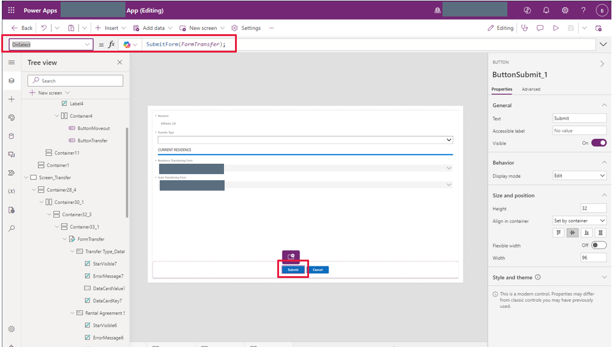Open the Search icon in left rail
The width and height of the screenshot is (612, 347).
point(11,228)
